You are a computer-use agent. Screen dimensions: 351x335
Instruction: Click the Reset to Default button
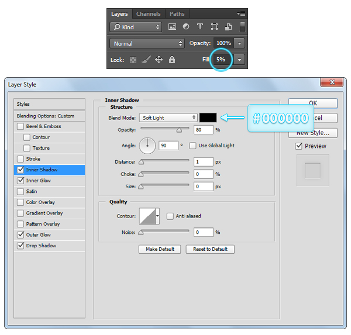click(x=210, y=249)
